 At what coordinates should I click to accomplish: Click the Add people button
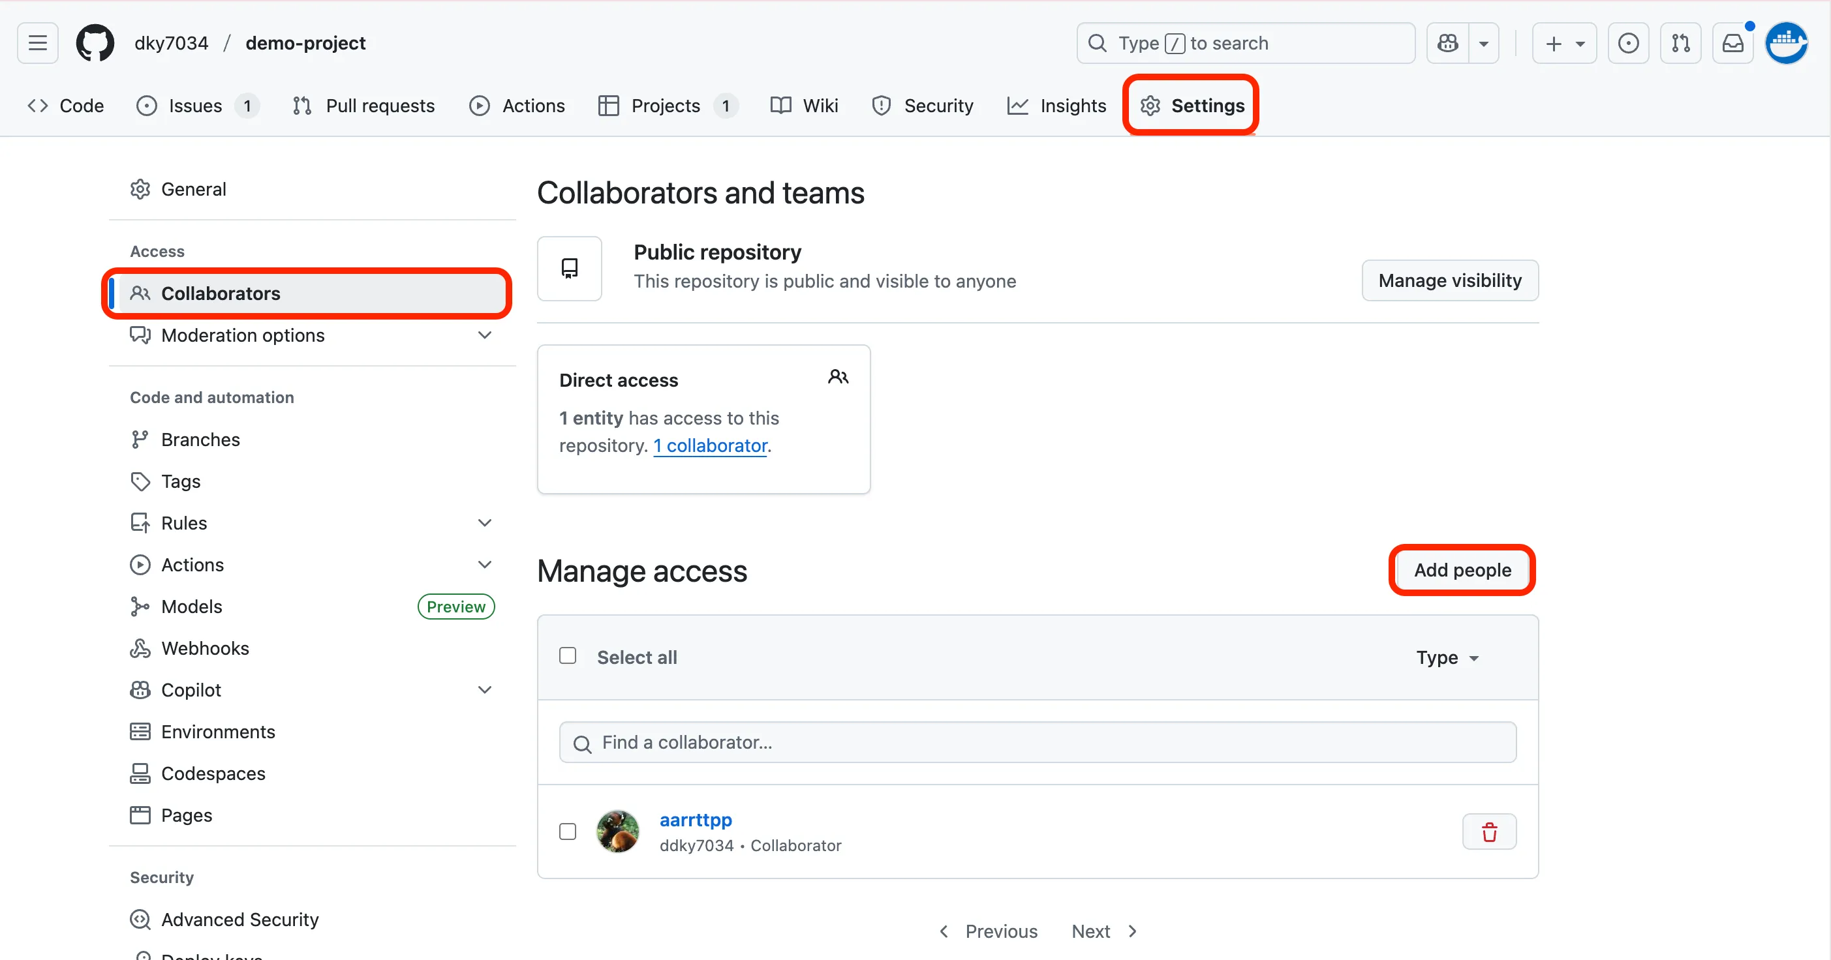[1462, 570]
